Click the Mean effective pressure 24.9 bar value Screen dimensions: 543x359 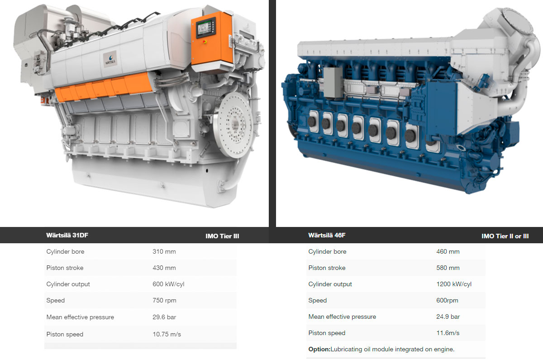pyautogui.click(x=448, y=316)
